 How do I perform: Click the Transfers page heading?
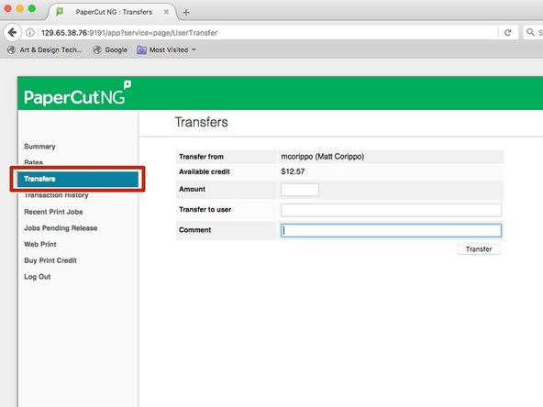(201, 122)
